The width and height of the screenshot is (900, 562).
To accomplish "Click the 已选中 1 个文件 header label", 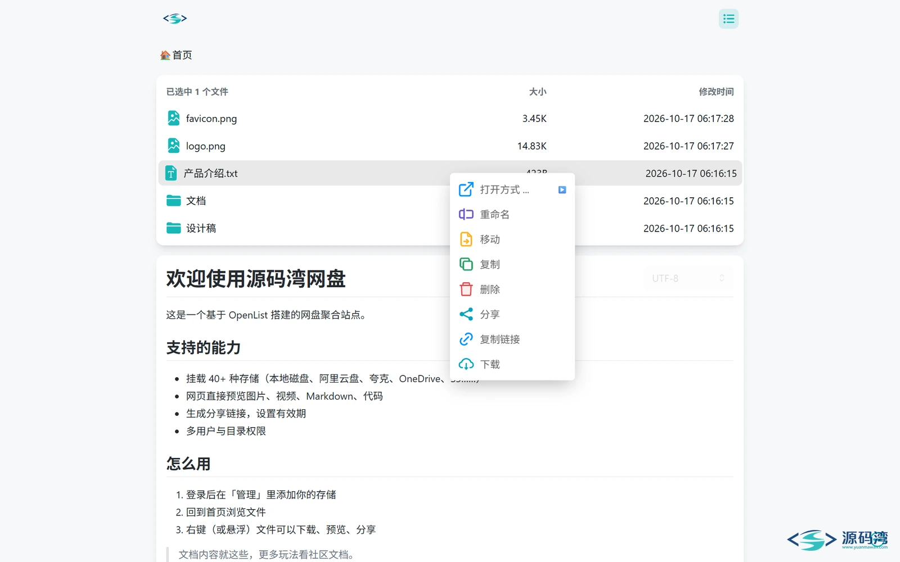I will pyautogui.click(x=197, y=92).
